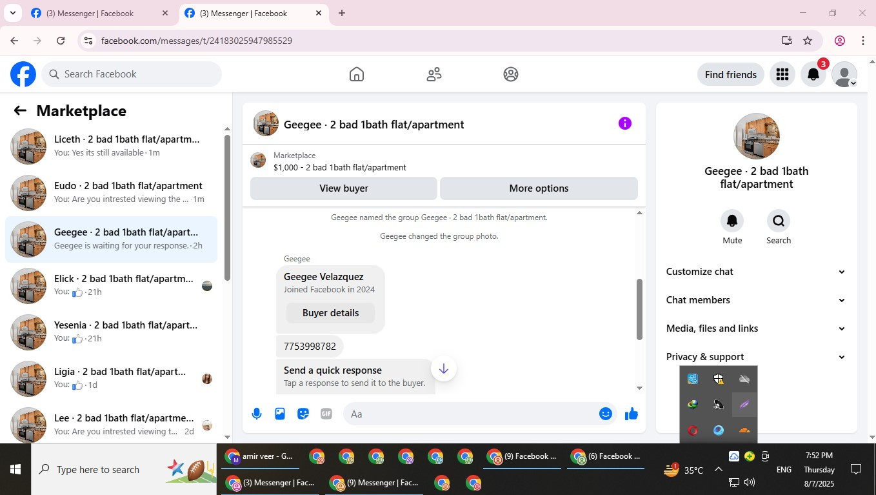The image size is (876, 495).
Task: Click the browser address bar URL
Action: click(197, 41)
